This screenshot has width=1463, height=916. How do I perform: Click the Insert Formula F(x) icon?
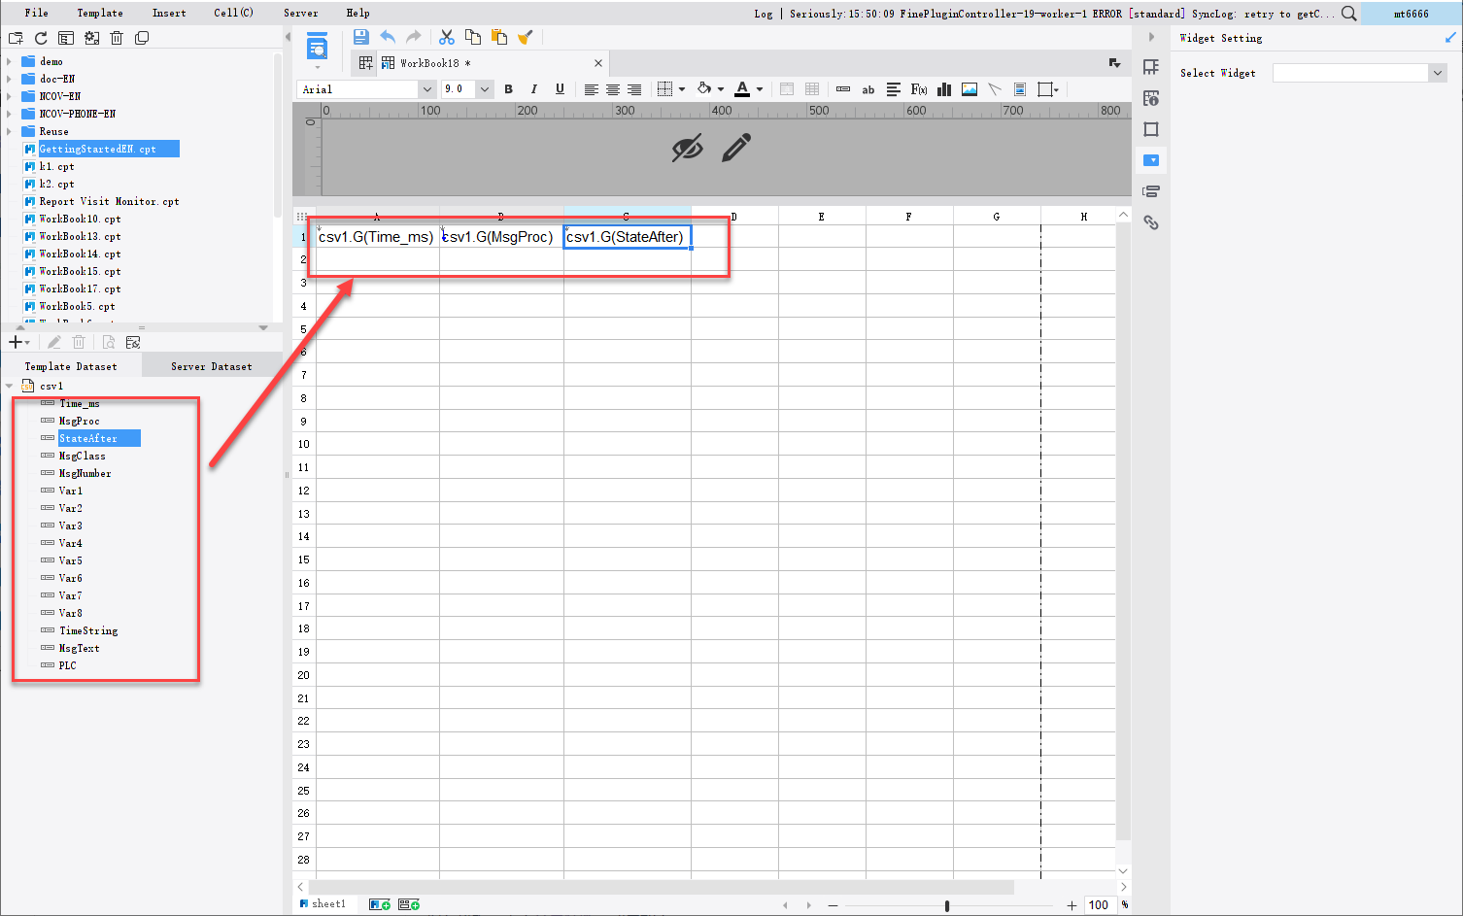(919, 89)
